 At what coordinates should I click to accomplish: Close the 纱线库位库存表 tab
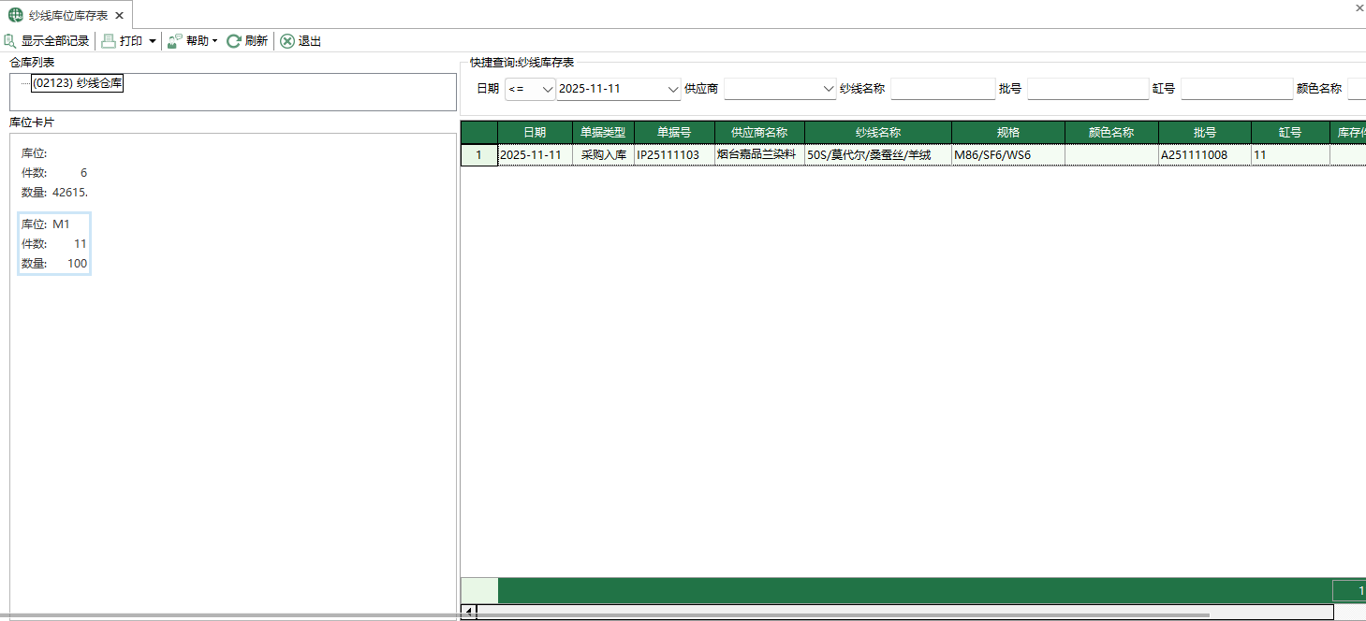pos(118,15)
